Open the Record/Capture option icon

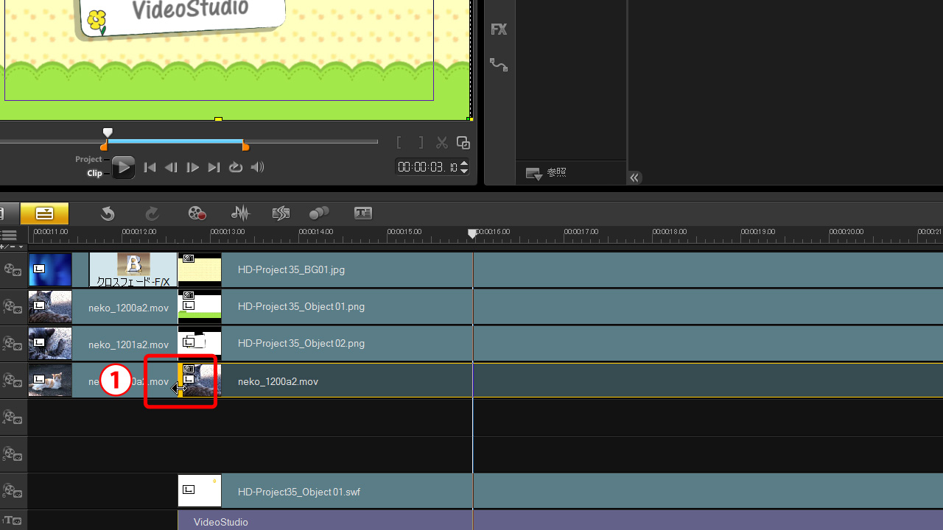[197, 213]
